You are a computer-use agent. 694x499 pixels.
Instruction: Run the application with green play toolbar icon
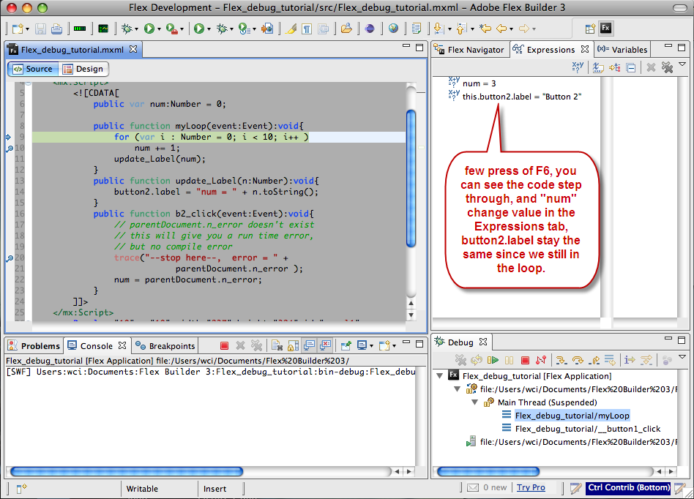coord(149,28)
